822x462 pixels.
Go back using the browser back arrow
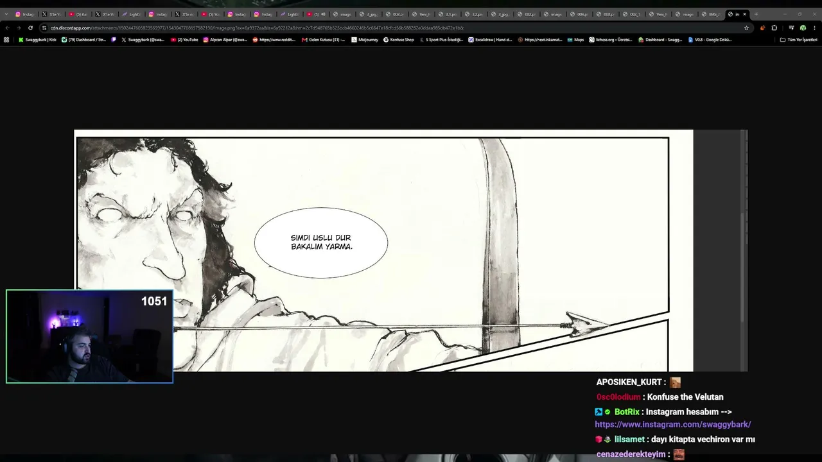tap(7, 28)
